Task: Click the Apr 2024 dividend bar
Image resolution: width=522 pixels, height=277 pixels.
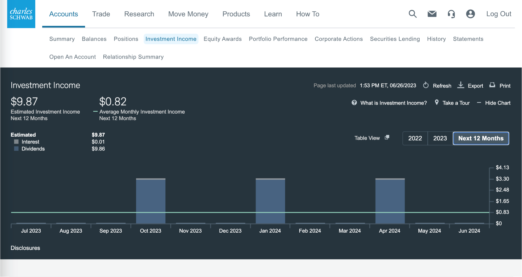Action: click(390, 202)
